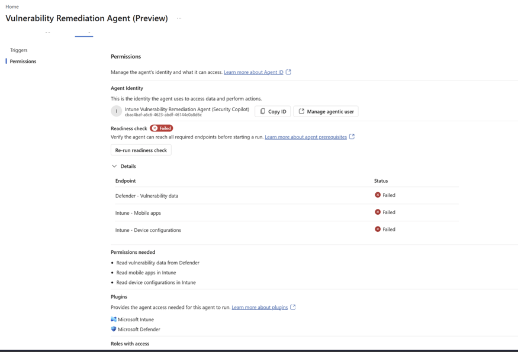Click the Failed status text for Defender row

pyautogui.click(x=389, y=195)
